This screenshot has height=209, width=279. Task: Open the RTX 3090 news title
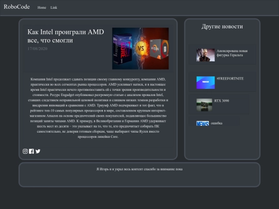click(x=222, y=101)
